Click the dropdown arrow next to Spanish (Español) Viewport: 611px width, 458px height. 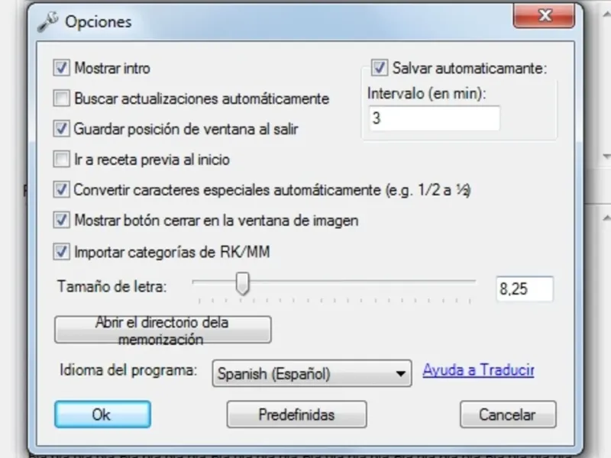tap(400, 374)
